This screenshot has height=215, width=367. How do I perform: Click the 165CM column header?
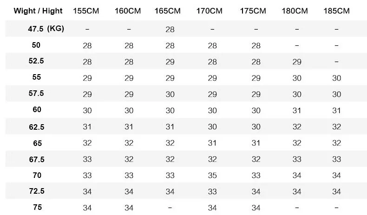pos(168,11)
